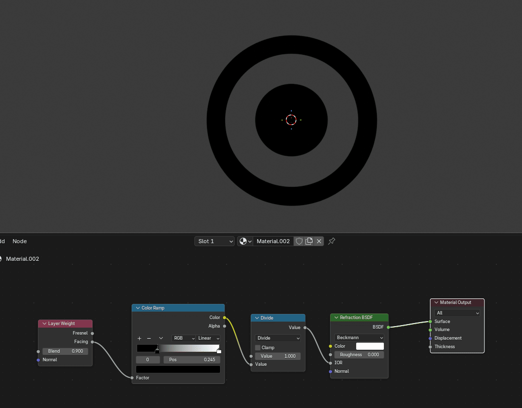Viewport: 522px width, 408px height.
Task: Open Refraction BSDF white Color swatch
Action: pos(370,346)
